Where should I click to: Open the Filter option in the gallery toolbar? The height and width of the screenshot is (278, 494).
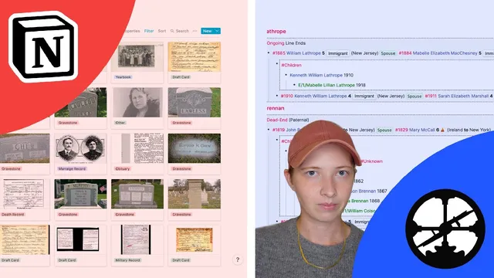149,31
